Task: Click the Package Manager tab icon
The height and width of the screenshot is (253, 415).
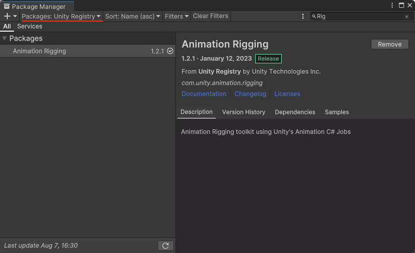Action: [7, 6]
